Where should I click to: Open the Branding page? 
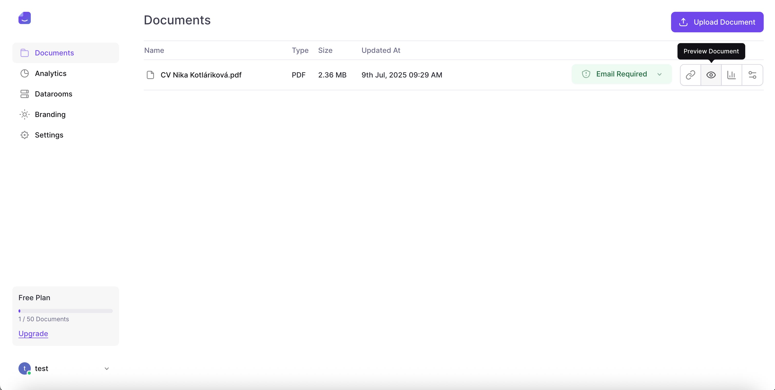click(66, 114)
